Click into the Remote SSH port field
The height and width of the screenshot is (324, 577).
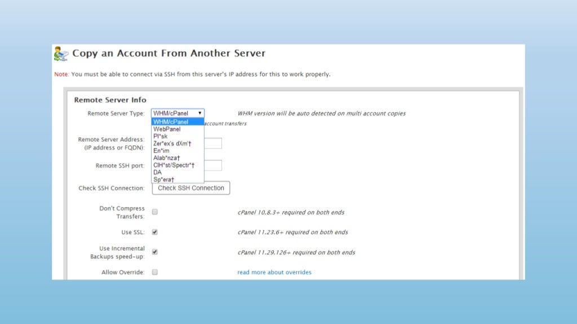pos(212,165)
